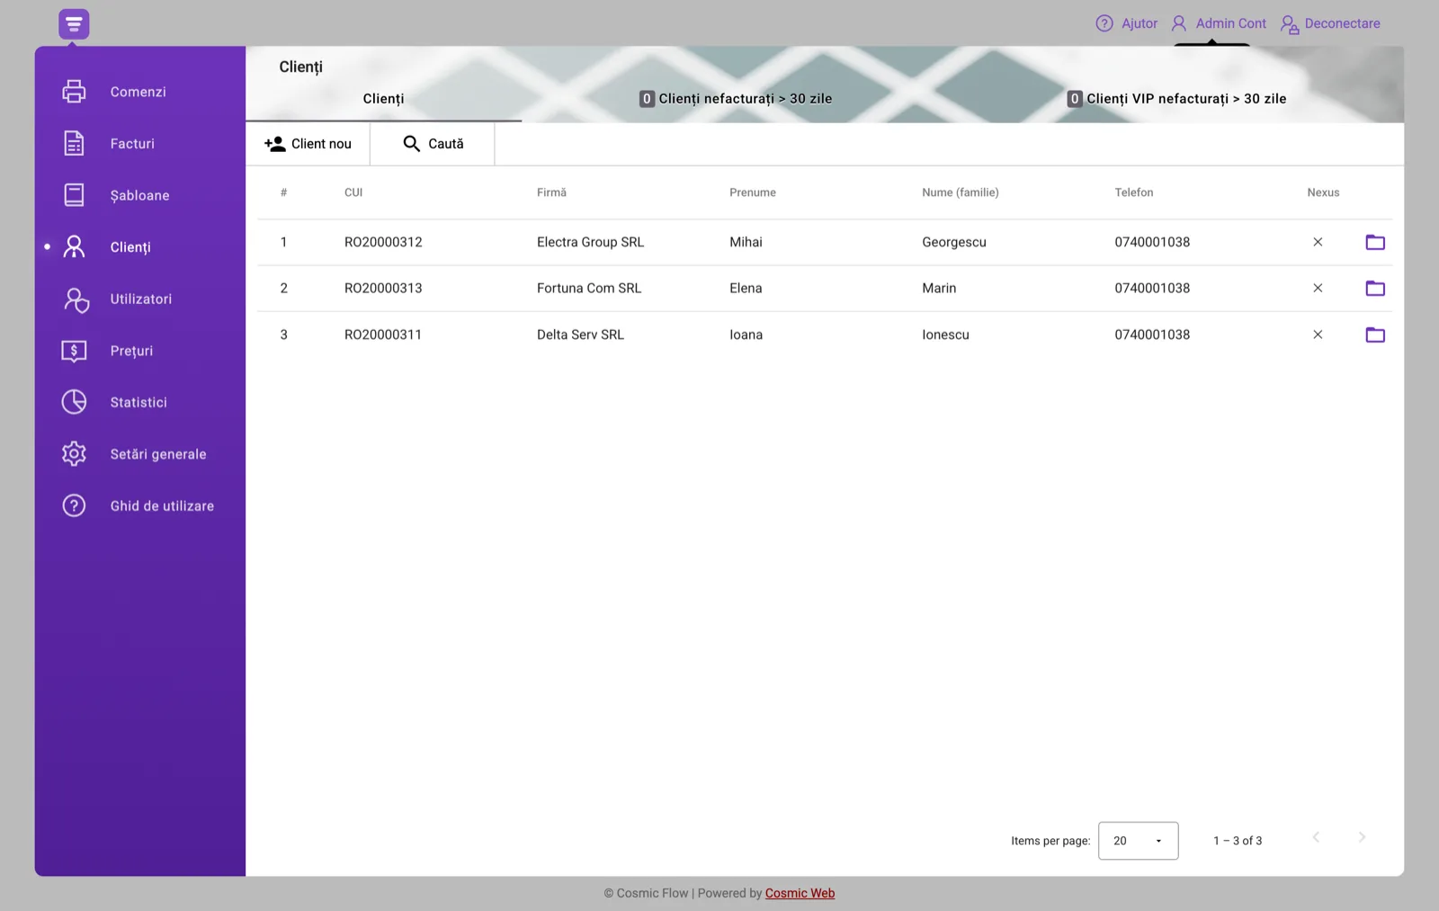Click the Client nou button

point(308,144)
